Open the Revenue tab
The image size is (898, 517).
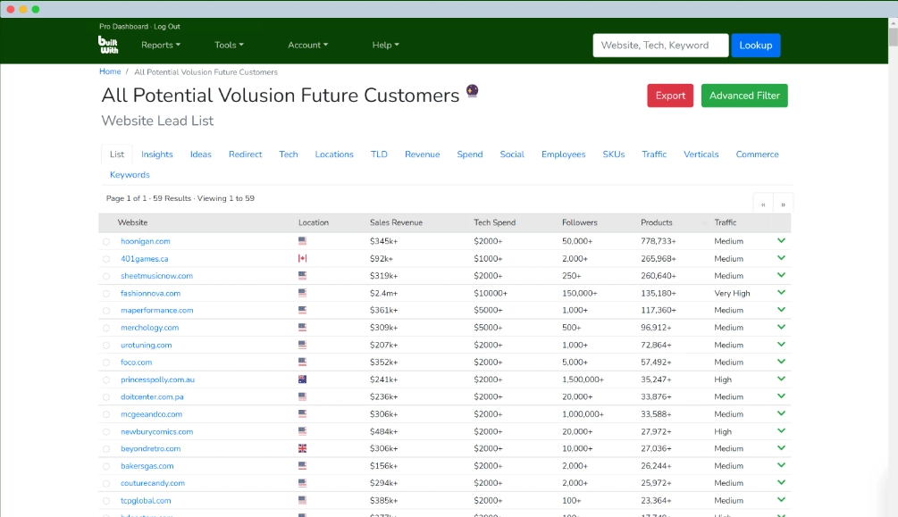pyautogui.click(x=422, y=154)
